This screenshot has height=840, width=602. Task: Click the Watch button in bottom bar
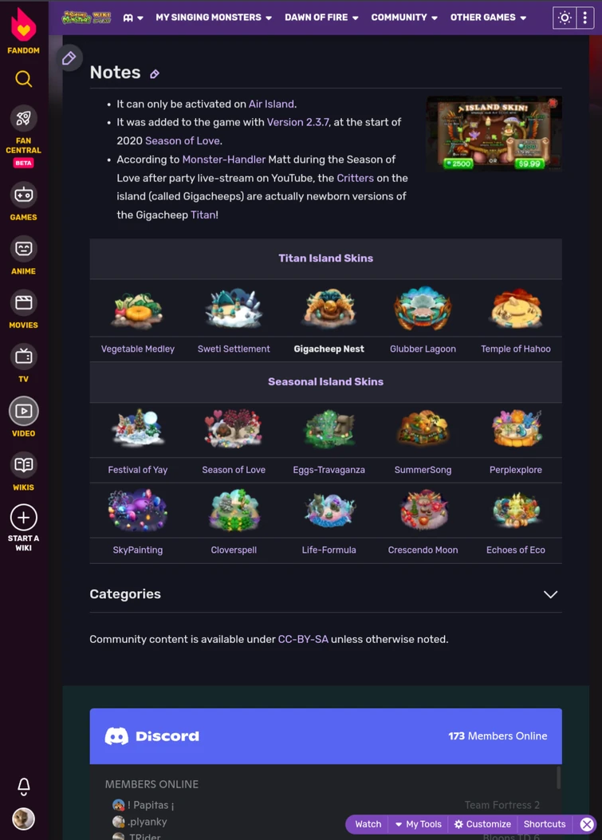coord(368,824)
